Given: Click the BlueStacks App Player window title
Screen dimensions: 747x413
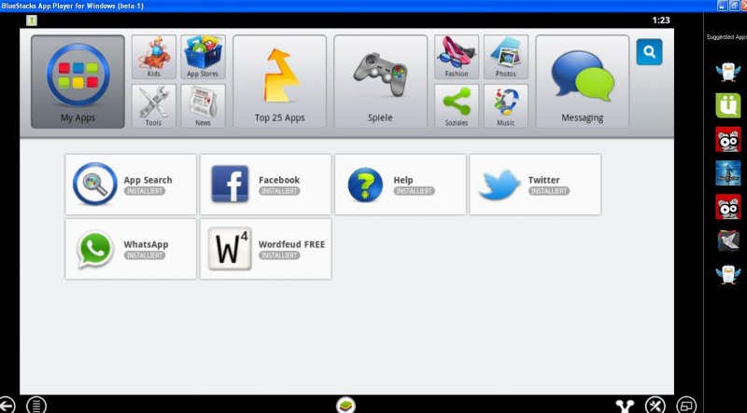Looking at the screenshot, I should point(72,6).
